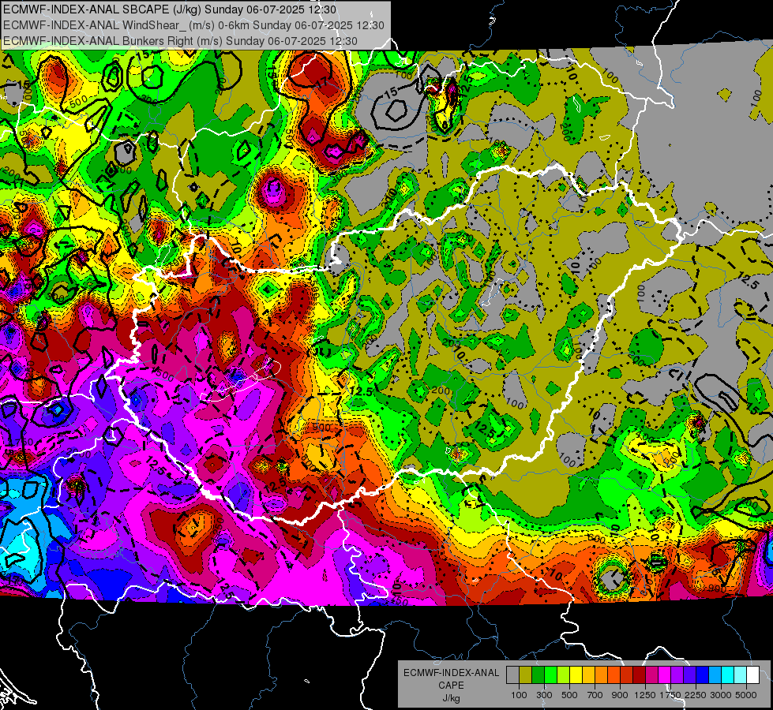Click the WindShear 0-6km title line

193,25
